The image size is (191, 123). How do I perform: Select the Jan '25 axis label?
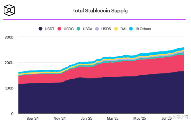coord(87,118)
